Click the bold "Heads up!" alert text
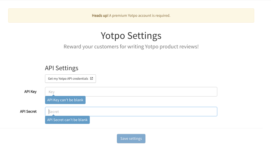Viewport: 271px width, 151px height. pyautogui.click(x=100, y=16)
